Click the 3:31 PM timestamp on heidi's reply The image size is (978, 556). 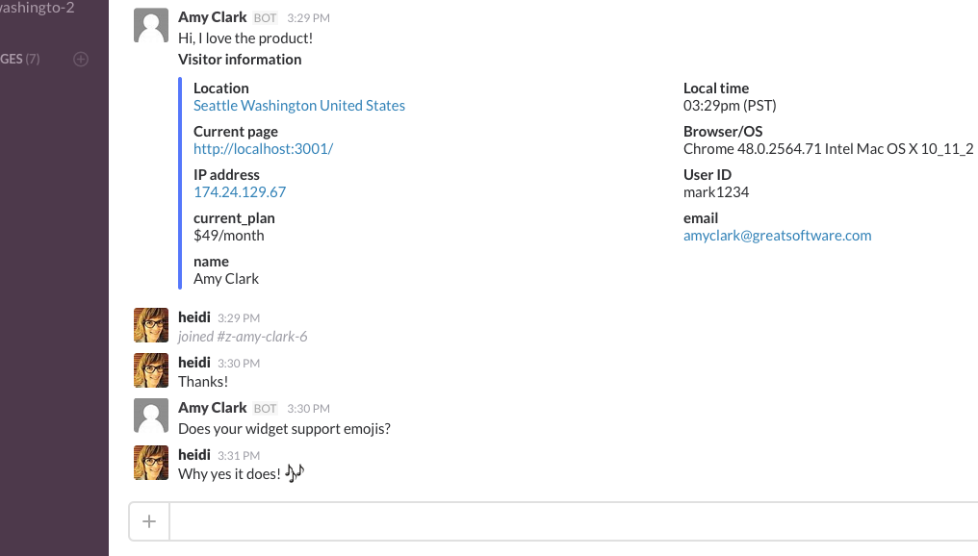(239, 456)
